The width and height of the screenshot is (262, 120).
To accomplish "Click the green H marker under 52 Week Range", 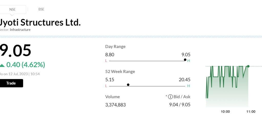I will pos(189,86).
